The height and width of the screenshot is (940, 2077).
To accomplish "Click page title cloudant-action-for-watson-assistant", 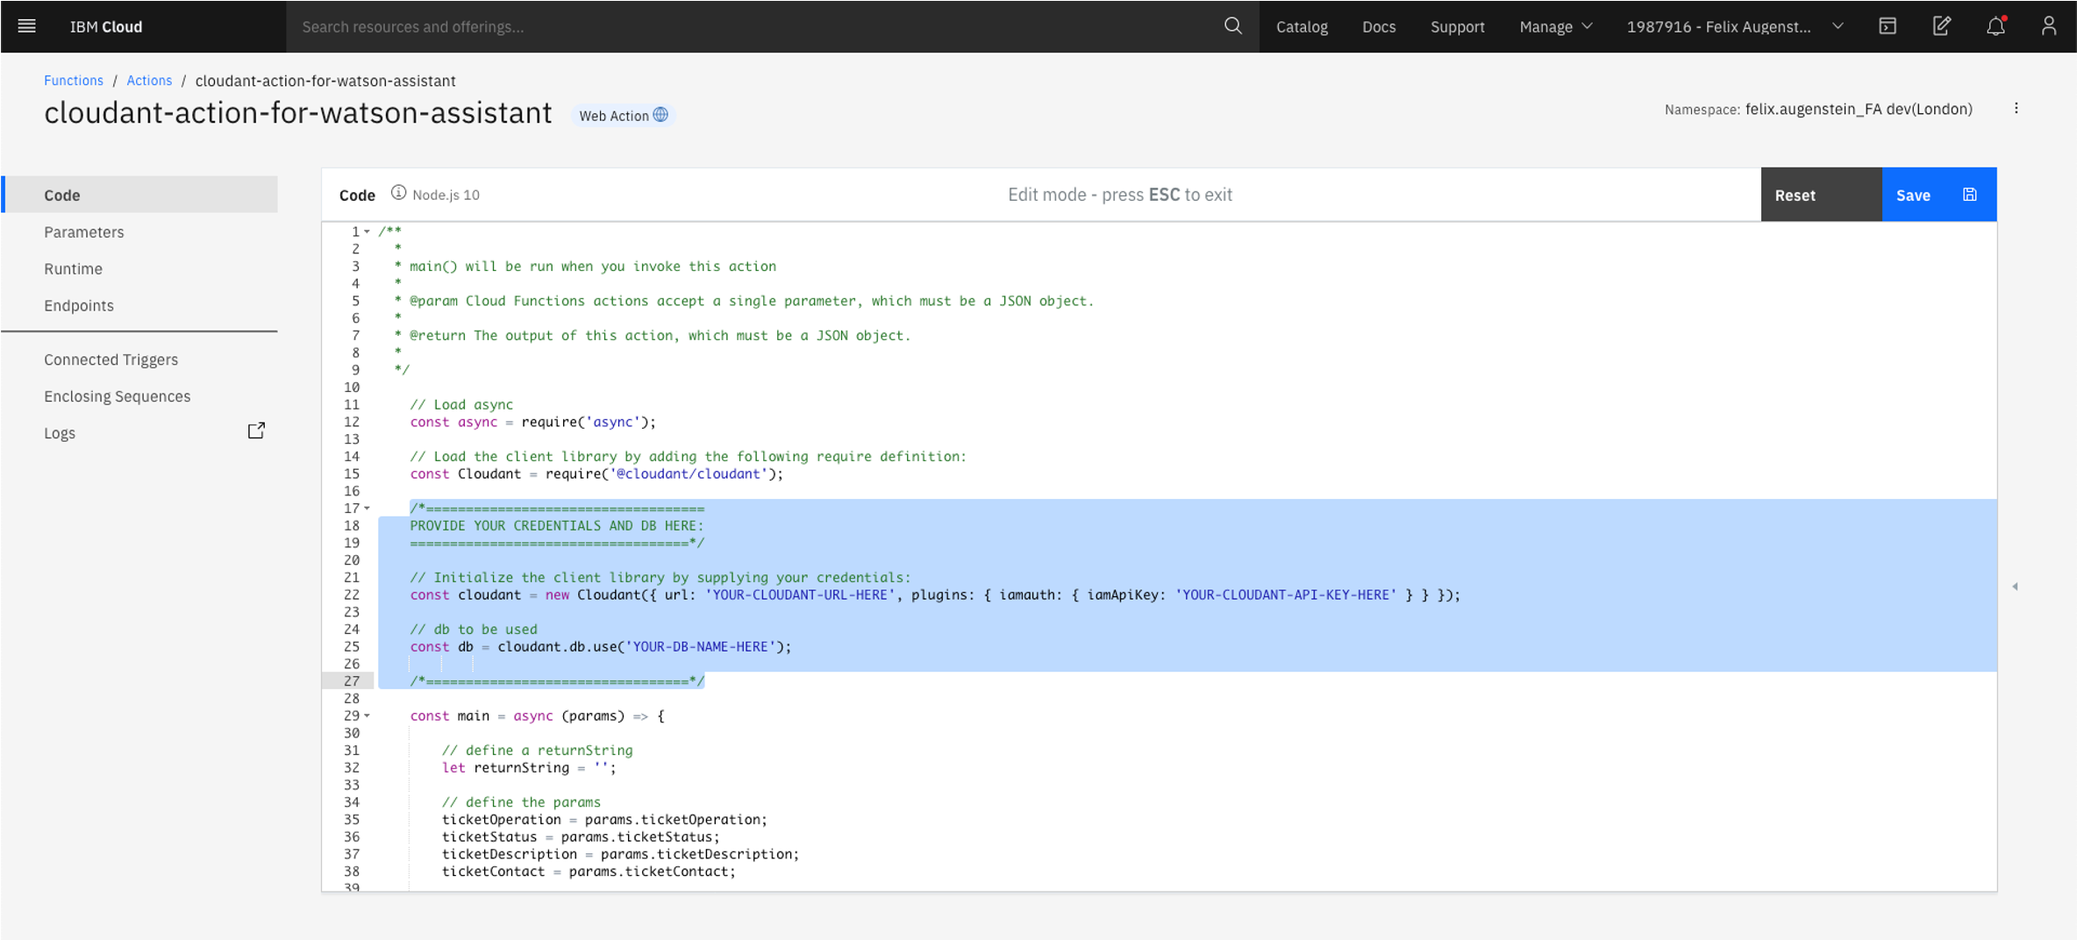I will [x=298, y=113].
